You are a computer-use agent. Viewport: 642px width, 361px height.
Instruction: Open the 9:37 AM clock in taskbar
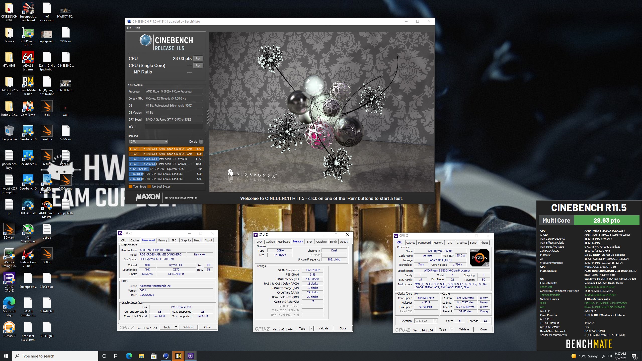(620, 356)
